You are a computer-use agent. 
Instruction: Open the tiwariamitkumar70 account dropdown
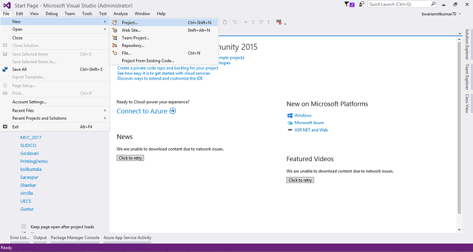click(x=460, y=14)
